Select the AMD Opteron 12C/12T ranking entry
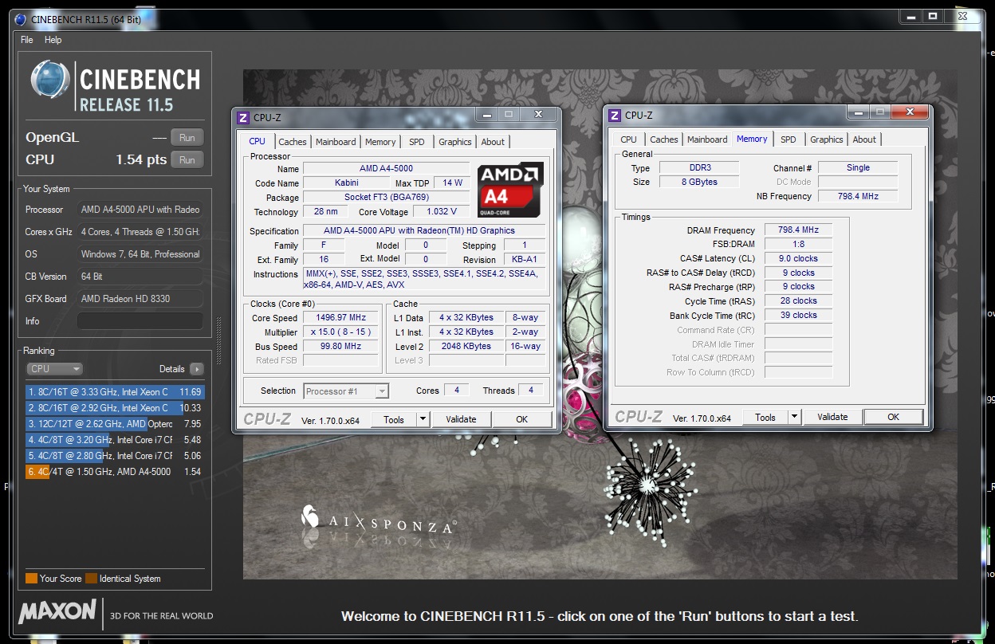This screenshot has width=995, height=644. [115, 424]
